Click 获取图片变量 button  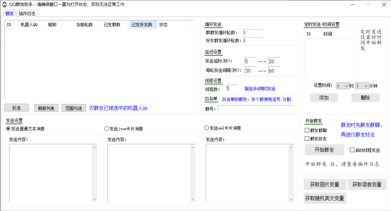325,185
